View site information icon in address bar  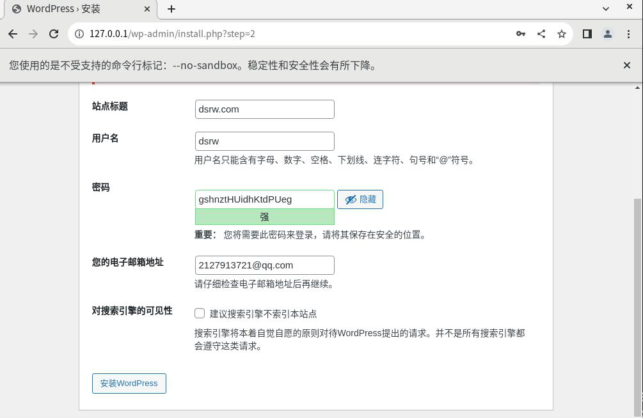79,34
